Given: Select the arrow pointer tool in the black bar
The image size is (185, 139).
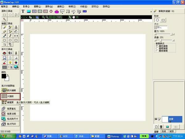Looking at the screenshot, I should pos(70,17).
